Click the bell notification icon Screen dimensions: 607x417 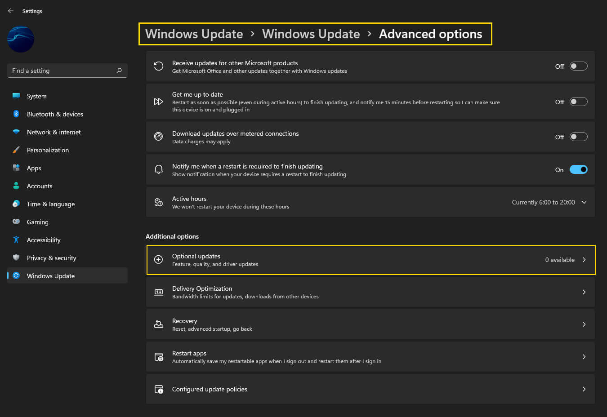click(159, 169)
